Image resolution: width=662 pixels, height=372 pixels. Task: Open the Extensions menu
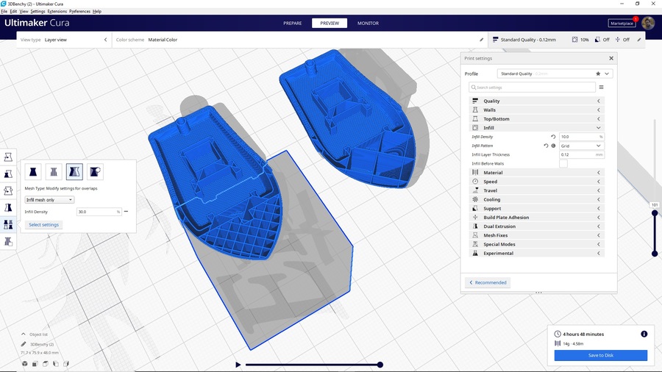pyautogui.click(x=57, y=12)
